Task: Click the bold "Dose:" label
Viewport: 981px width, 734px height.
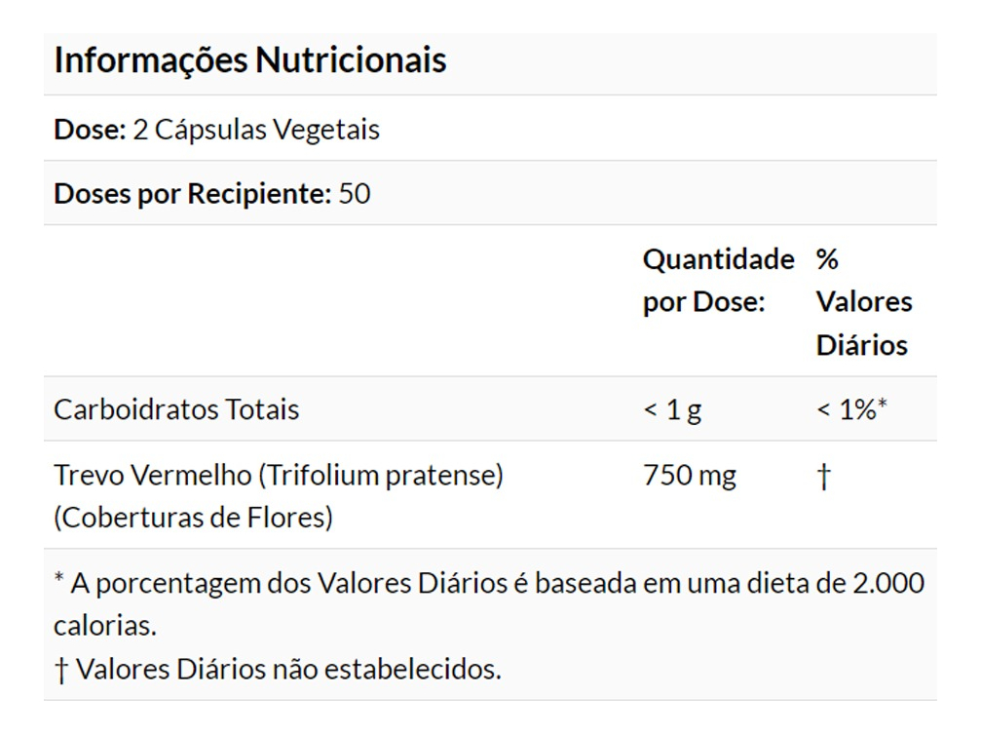Action: pos(90,130)
